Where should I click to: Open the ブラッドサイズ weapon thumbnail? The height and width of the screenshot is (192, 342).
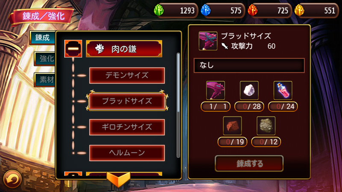[x=208, y=41]
